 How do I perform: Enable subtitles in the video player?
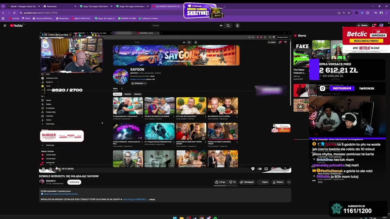(266, 169)
